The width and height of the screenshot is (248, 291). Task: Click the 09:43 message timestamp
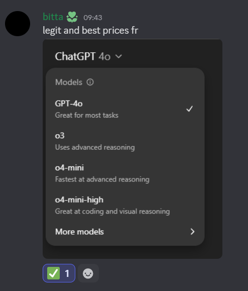tap(93, 18)
